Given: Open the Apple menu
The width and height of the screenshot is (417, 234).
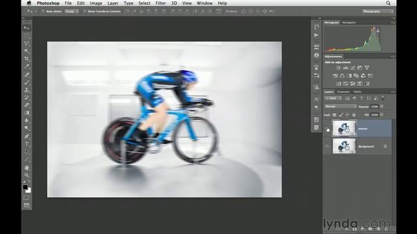Looking at the screenshot, I should pos(29,3).
